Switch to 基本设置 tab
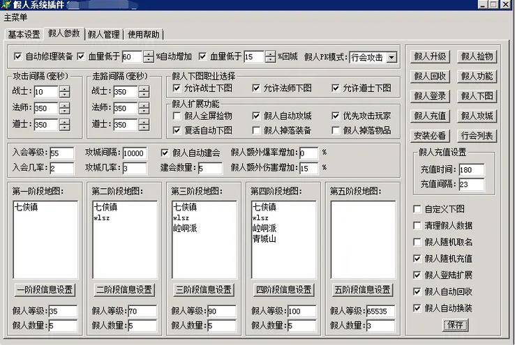Screen dimensions: 515x345 click(x=23, y=34)
